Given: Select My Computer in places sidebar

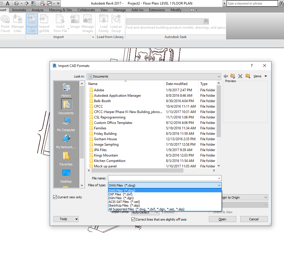Looking at the screenshot, I should [66, 124].
